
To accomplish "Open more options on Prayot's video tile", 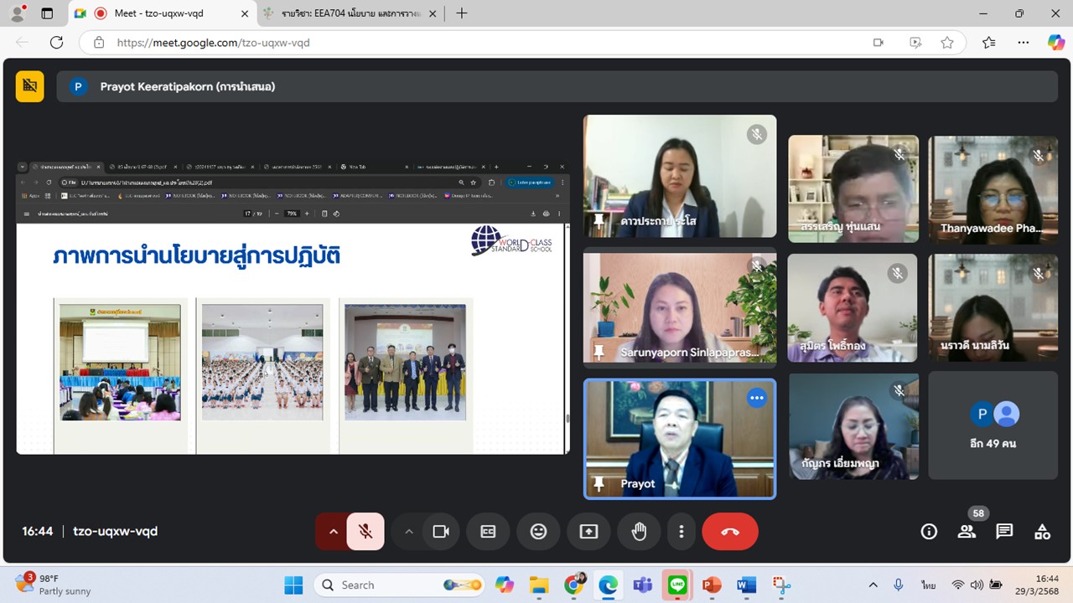I will pos(757,398).
